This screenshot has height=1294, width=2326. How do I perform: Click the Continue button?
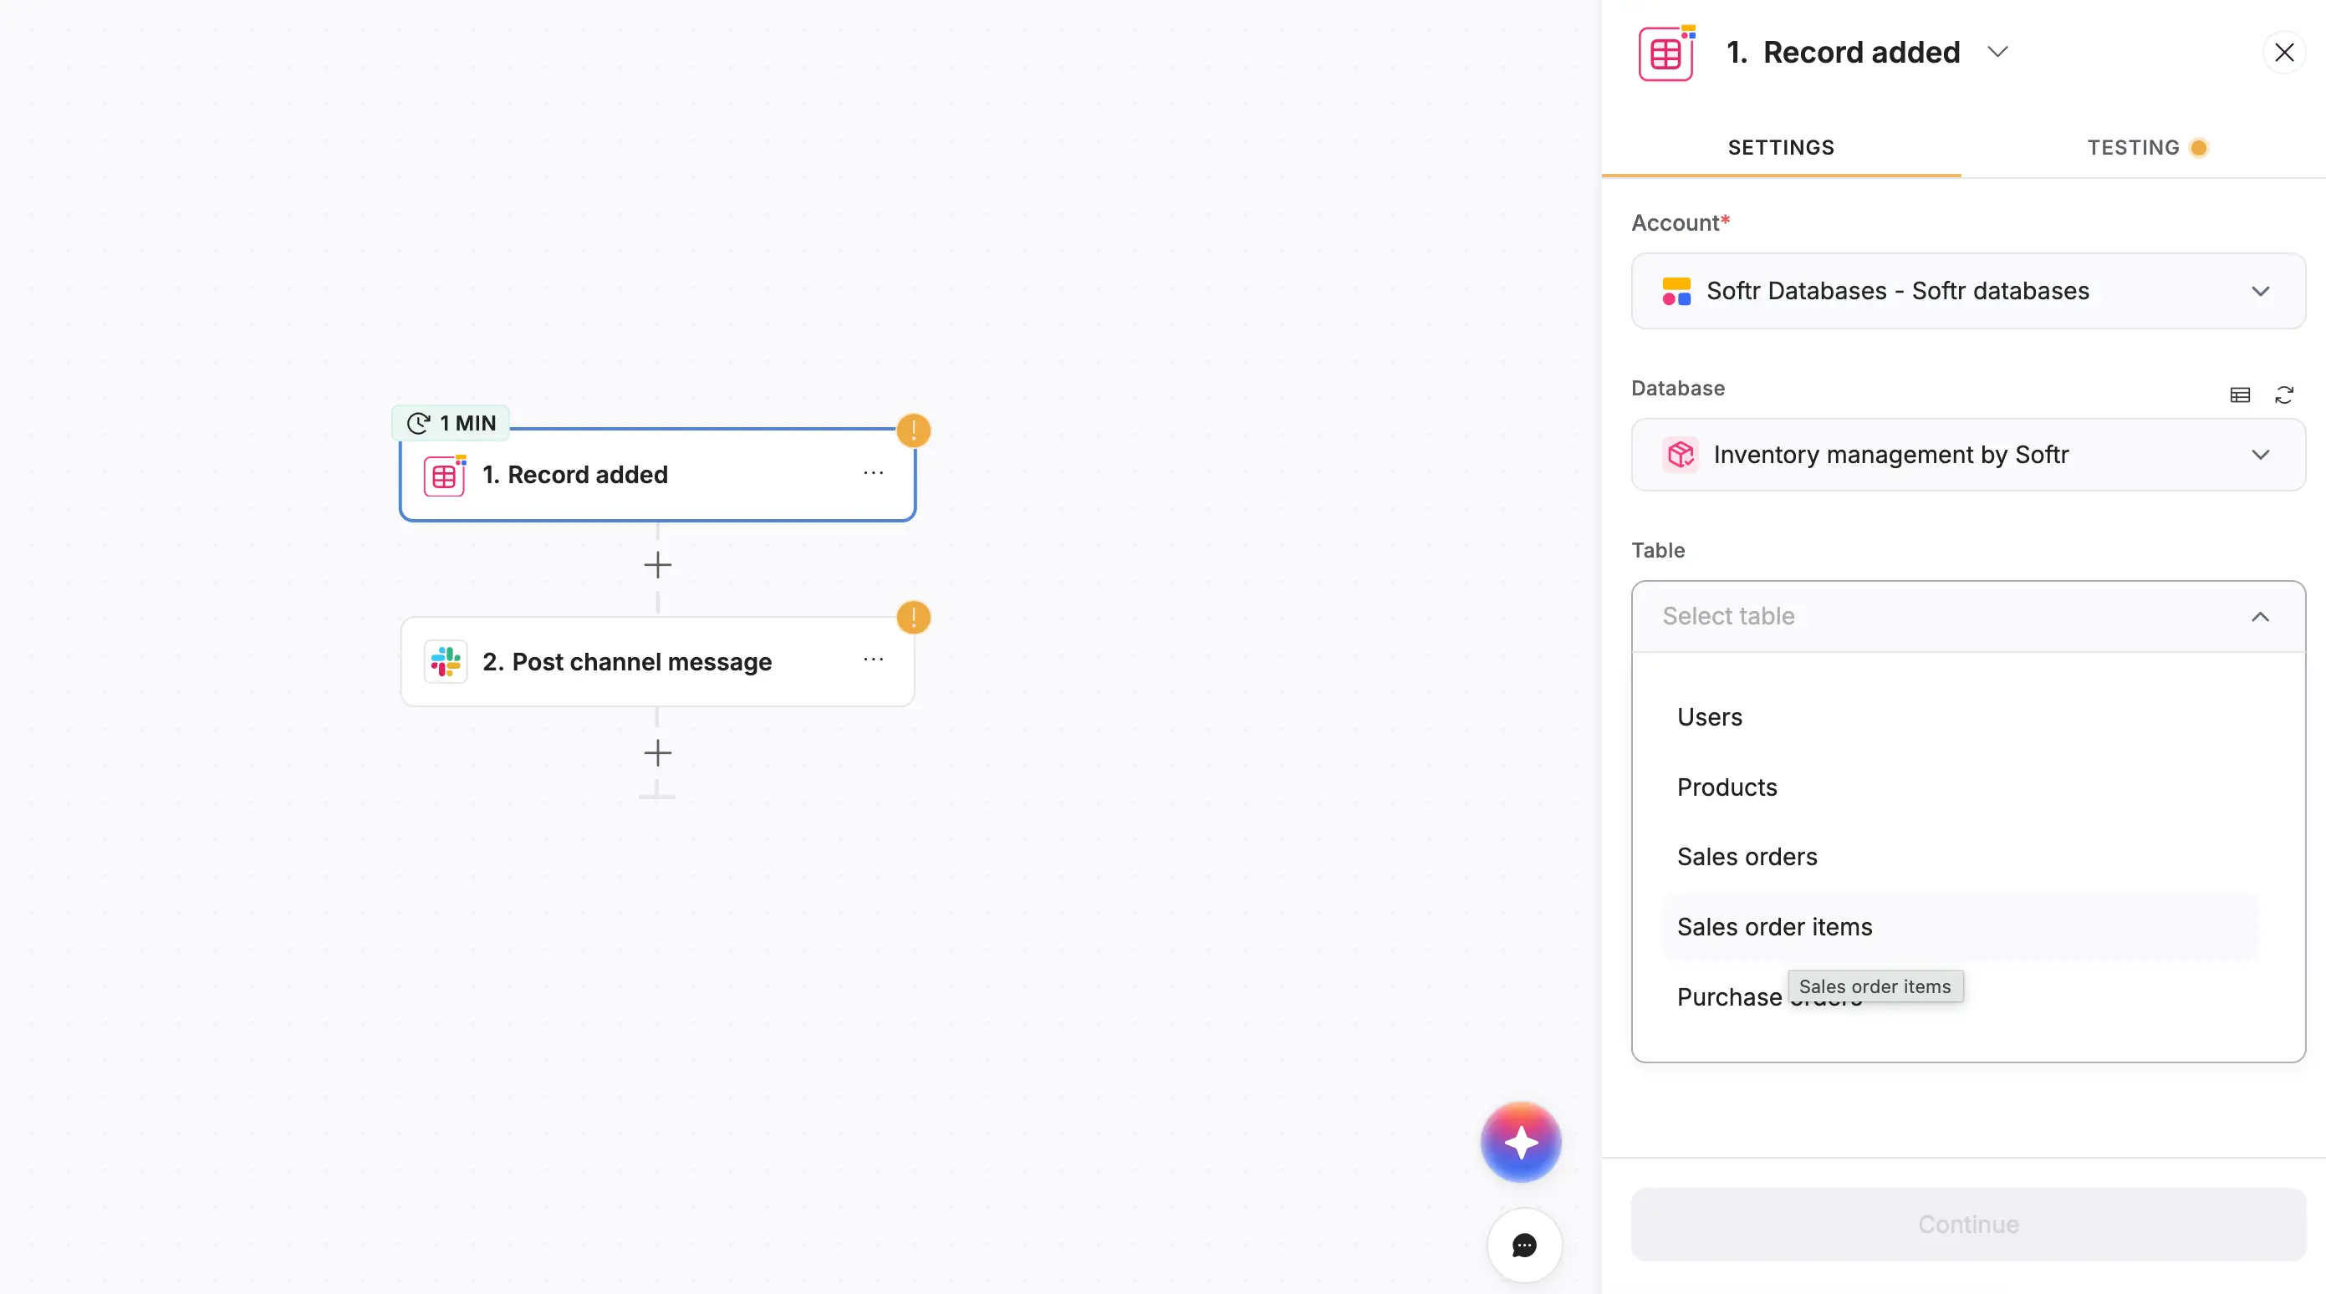coord(1967,1225)
